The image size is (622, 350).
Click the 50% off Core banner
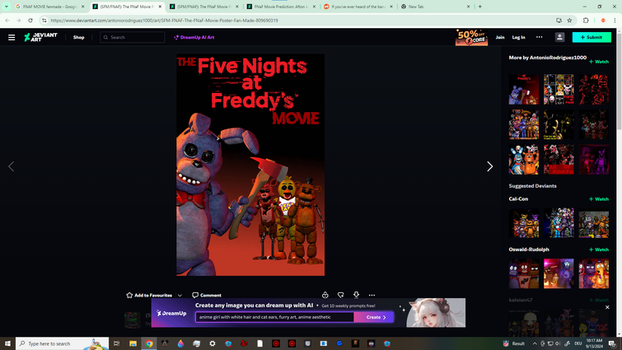[x=471, y=37]
